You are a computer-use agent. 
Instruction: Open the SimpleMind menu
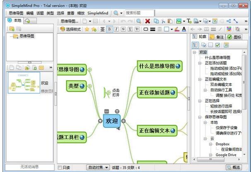(x=98, y=13)
